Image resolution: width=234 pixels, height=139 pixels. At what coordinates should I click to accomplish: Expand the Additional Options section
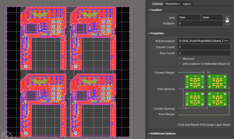click(149, 133)
